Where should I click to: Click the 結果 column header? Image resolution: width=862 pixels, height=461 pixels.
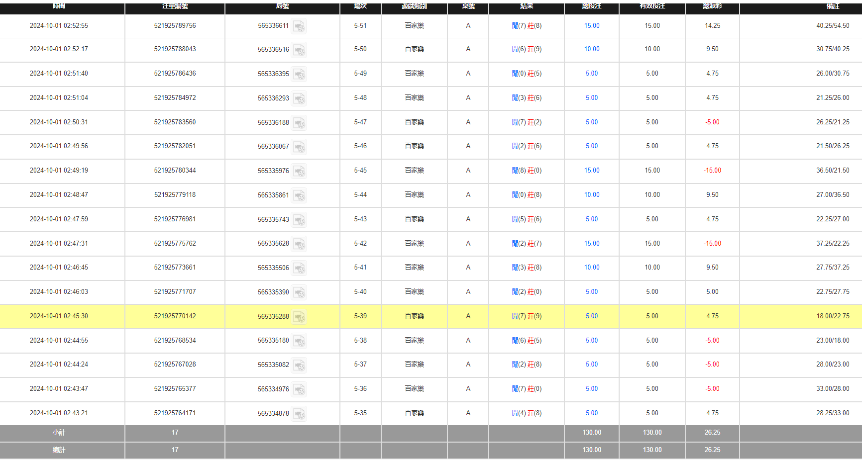pos(526,6)
